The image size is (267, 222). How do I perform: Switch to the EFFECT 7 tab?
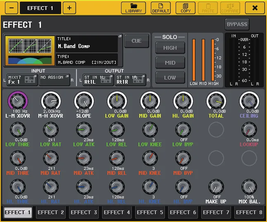216,212
